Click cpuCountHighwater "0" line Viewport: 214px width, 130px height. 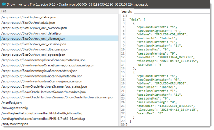(x=159, y=80)
